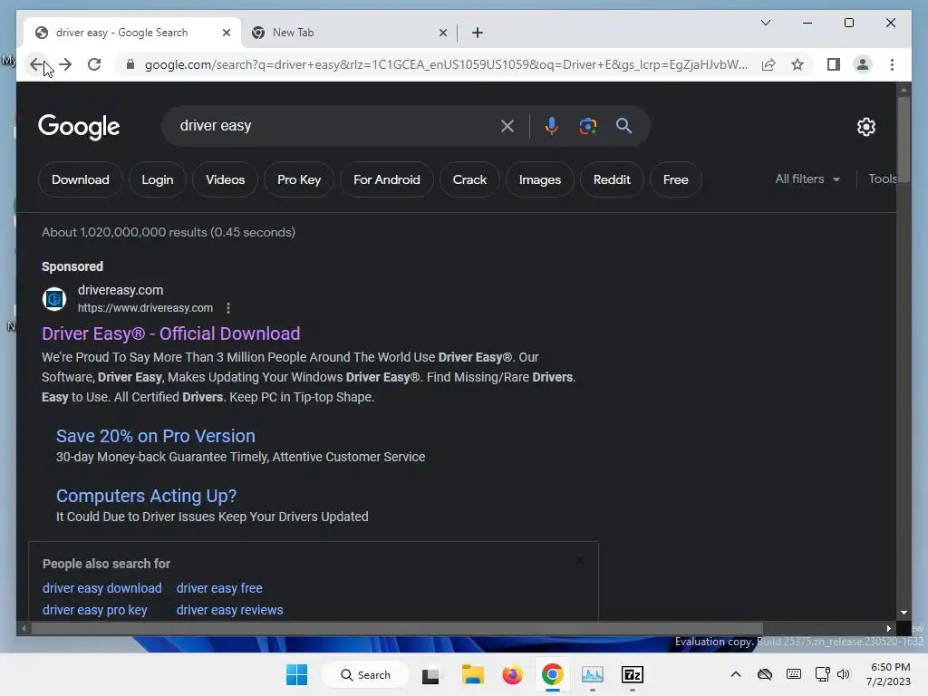Apply the Login filter chip
The height and width of the screenshot is (696, 928).
click(158, 179)
